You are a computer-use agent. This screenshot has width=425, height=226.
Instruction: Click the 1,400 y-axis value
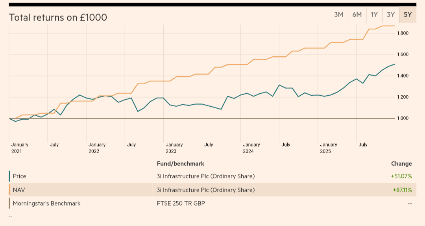pyautogui.click(x=403, y=76)
